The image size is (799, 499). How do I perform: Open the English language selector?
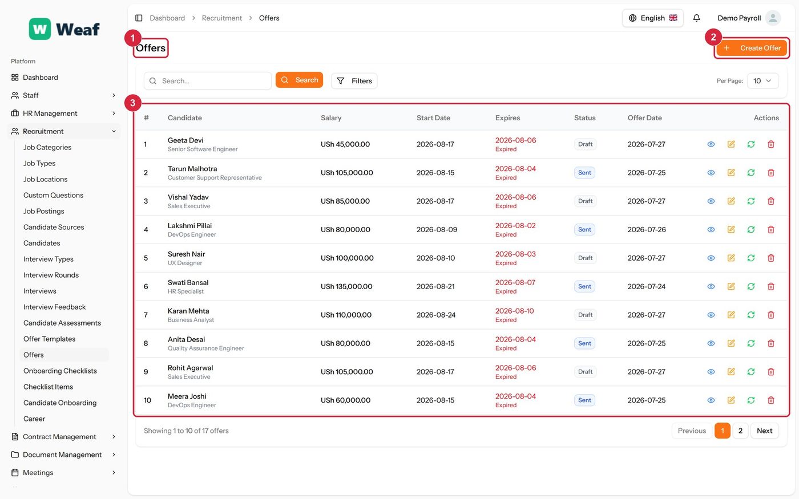[653, 18]
